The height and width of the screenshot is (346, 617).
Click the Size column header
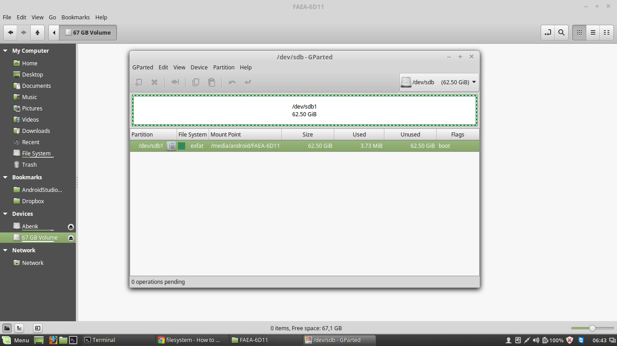click(308, 135)
